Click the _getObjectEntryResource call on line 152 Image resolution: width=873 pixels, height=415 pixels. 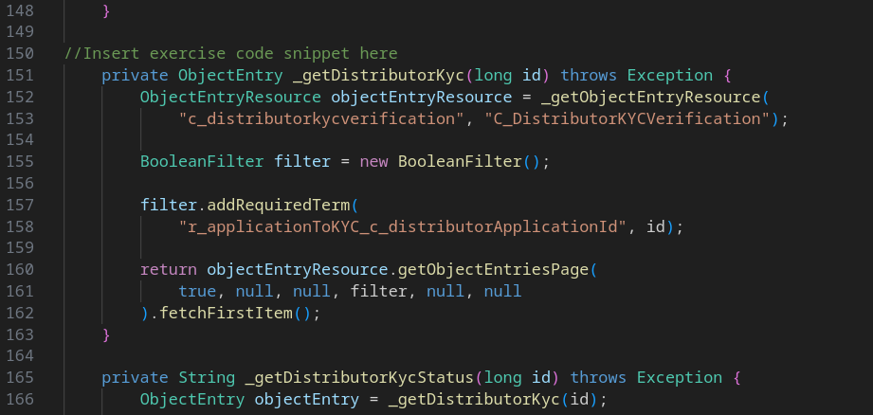pyautogui.click(x=650, y=97)
